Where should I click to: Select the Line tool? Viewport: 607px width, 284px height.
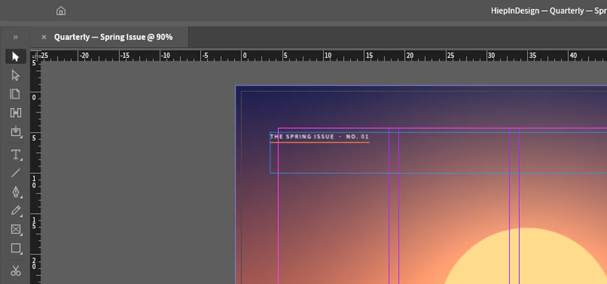pyautogui.click(x=16, y=173)
